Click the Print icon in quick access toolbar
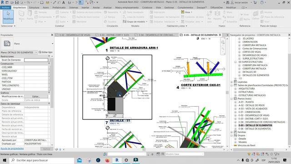Image resolution: width=291 pixels, height=164 pixels. pyautogui.click(x=42, y=2)
